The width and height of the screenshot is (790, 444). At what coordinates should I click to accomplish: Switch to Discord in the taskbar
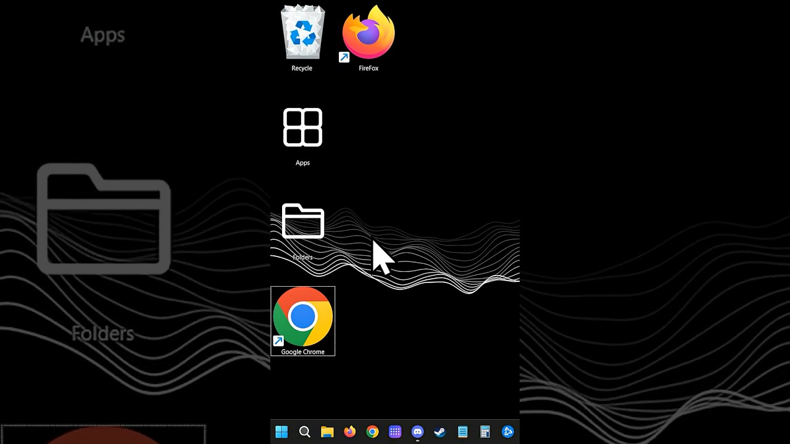(417, 432)
